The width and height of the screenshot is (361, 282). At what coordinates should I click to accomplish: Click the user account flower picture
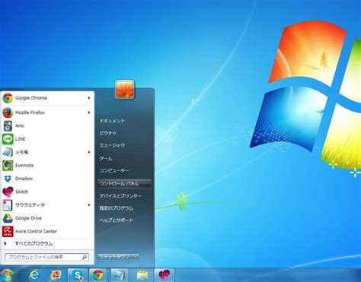pos(125,90)
